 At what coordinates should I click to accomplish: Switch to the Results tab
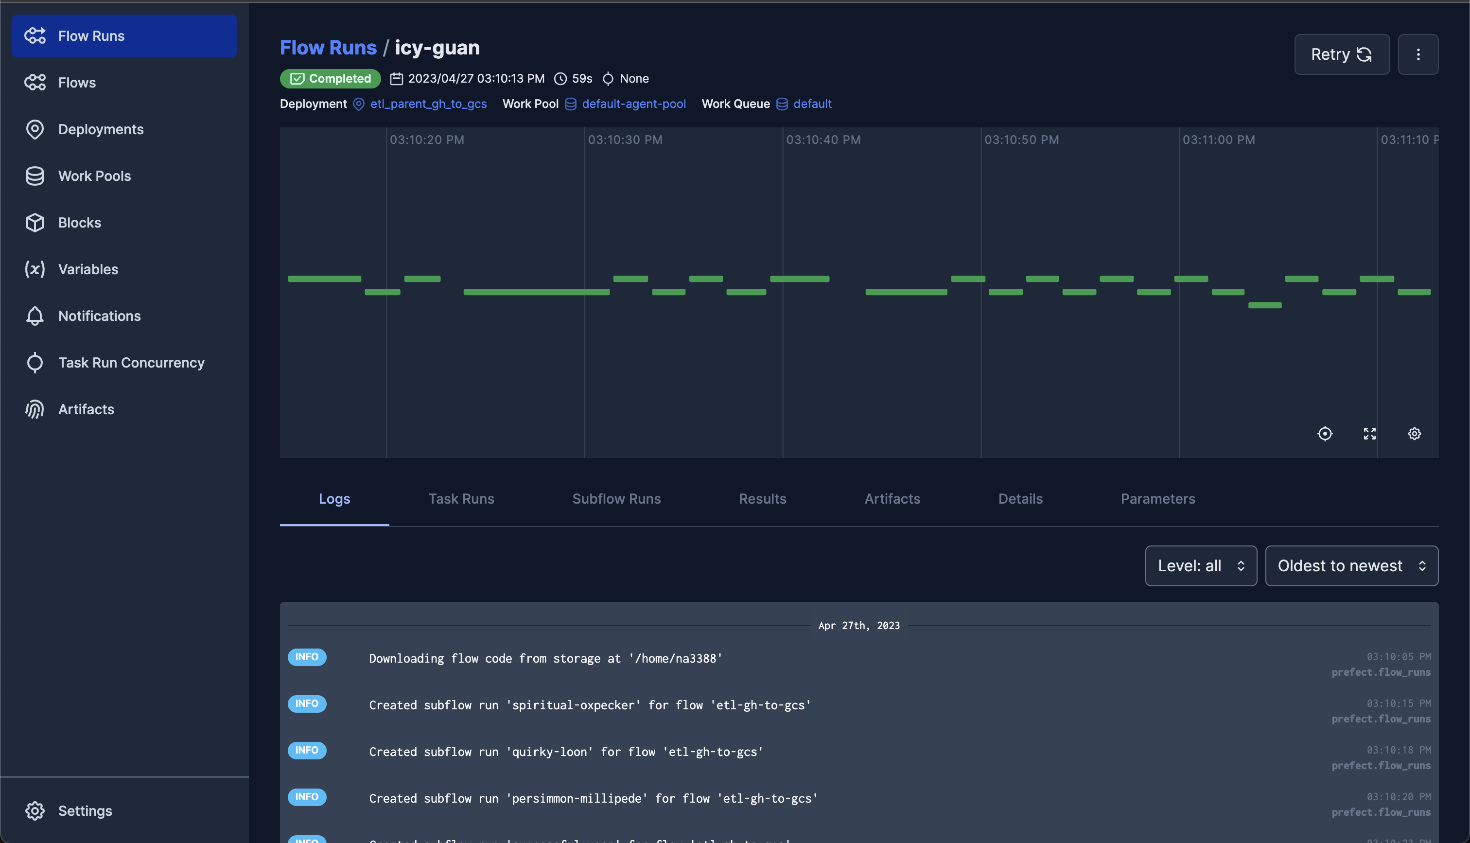click(762, 499)
